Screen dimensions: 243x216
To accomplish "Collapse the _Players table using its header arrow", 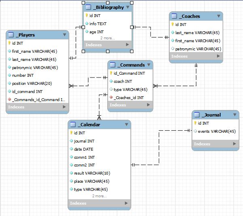I will pyautogui.click(x=64, y=35).
